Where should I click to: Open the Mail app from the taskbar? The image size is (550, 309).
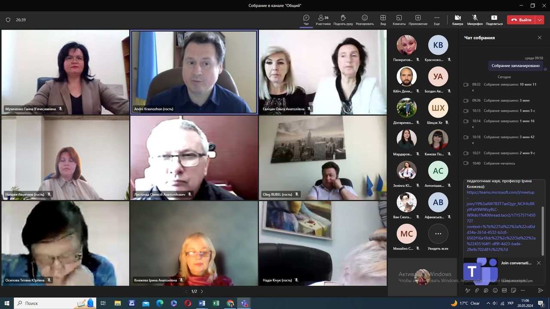click(145, 303)
